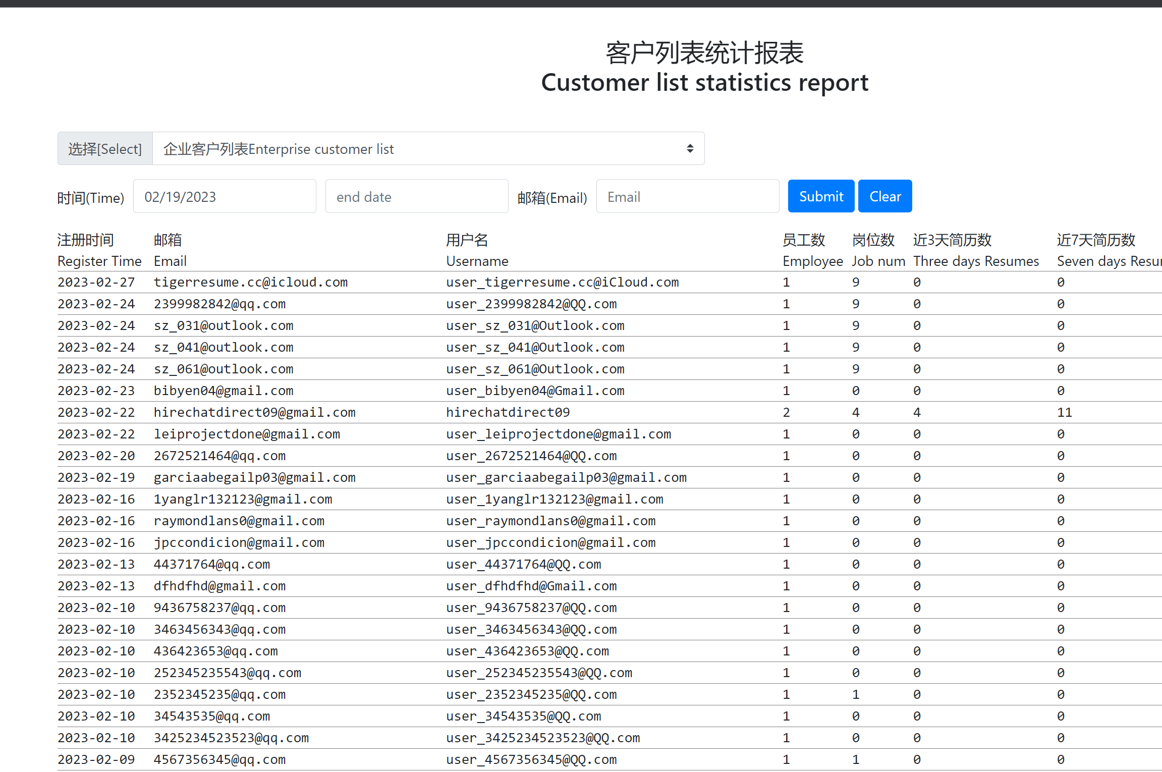Click the 4567356345@qq.com email cell
This screenshot has height=772, width=1162.
219,759
